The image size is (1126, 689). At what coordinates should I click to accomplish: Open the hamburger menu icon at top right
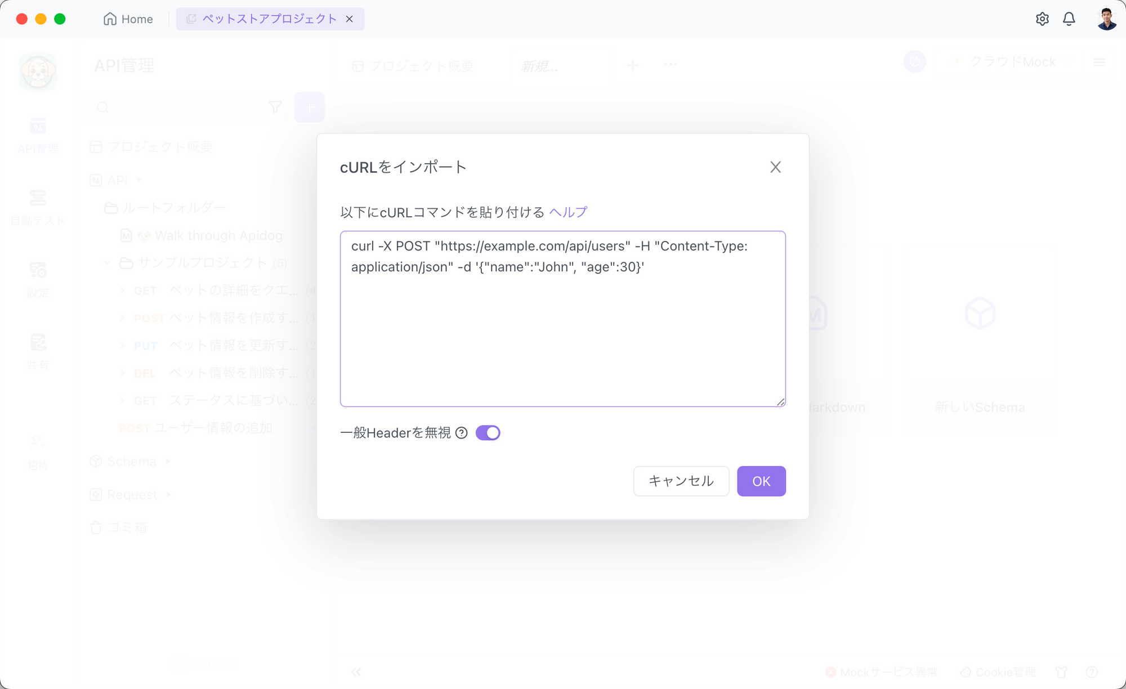click(1099, 62)
